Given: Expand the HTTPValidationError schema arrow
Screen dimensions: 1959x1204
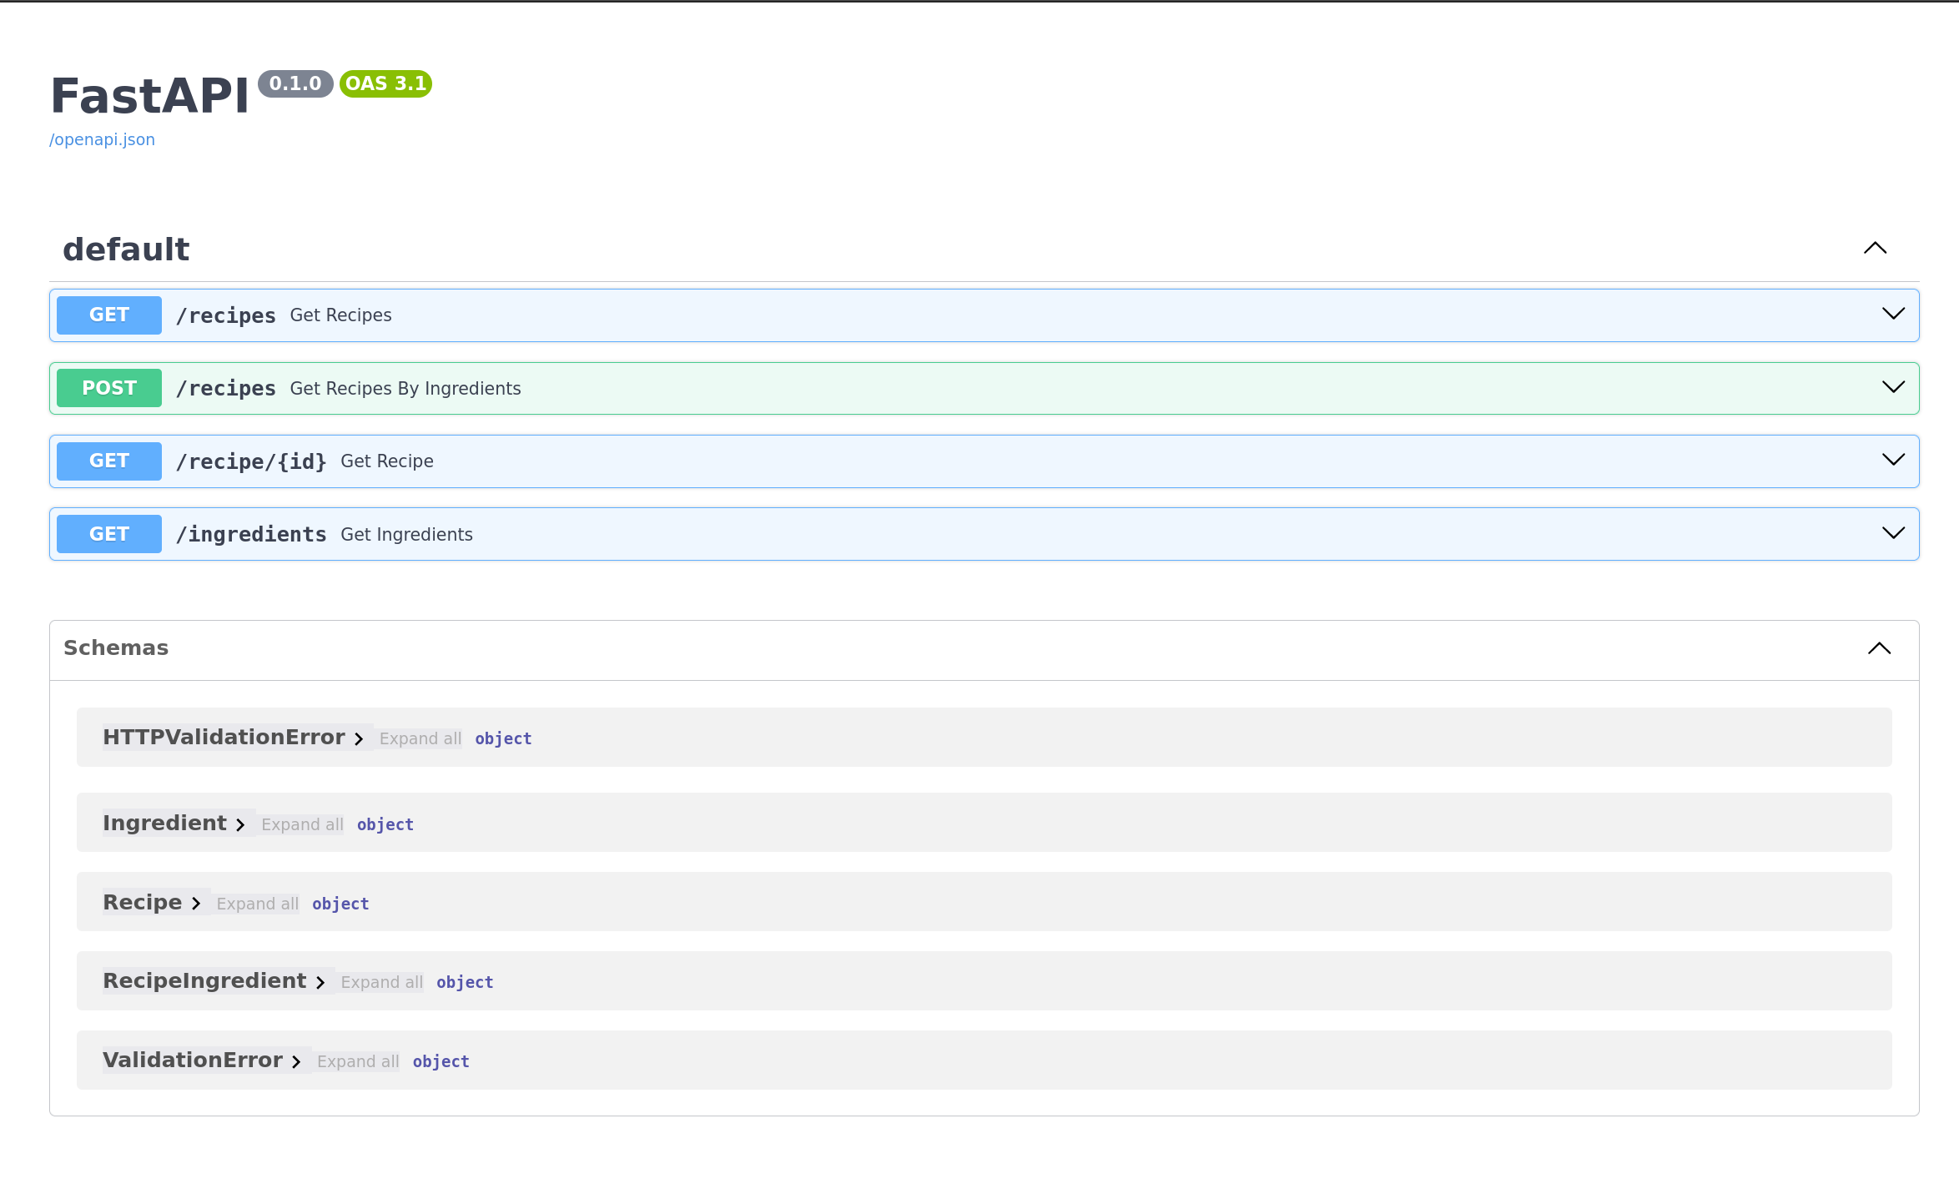Looking at the screenshot, I should coord(359,738).
